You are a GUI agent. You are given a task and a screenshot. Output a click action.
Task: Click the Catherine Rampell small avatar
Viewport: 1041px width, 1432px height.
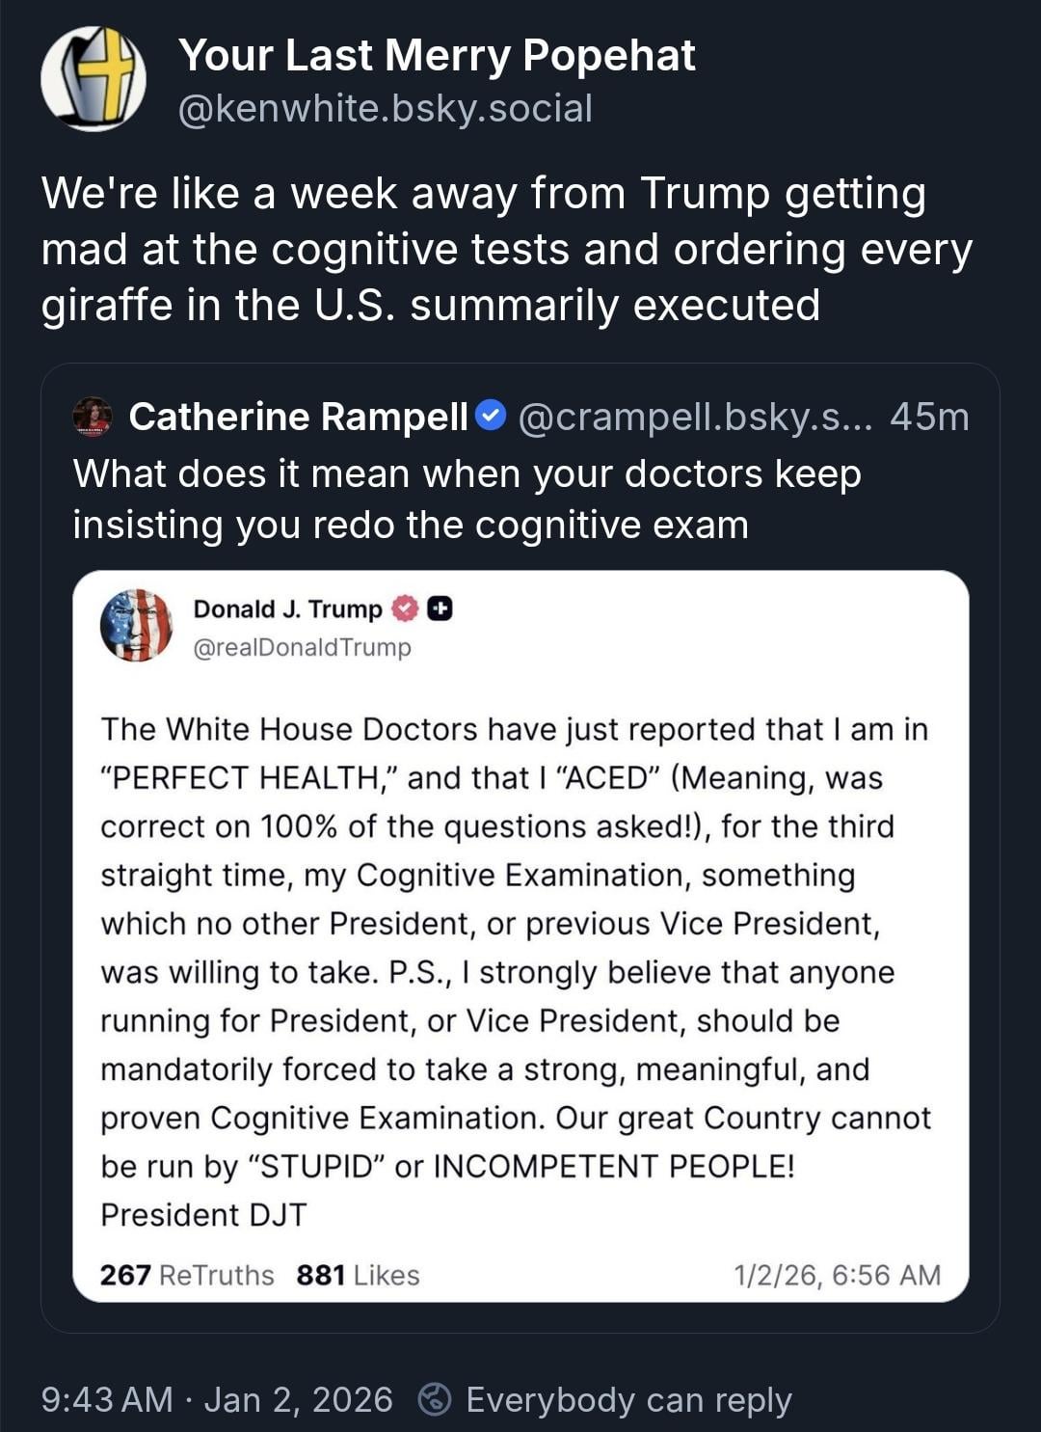(93, 416)
